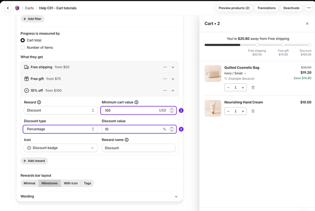The height and width of the screenshot is (211, 315).
Task: Click the Free gift box icon
Action: pos(27,79)
